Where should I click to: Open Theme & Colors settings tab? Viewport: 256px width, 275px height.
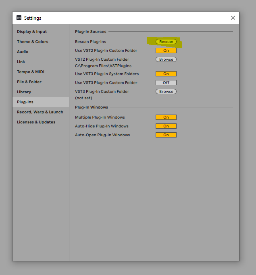(41, 41)
